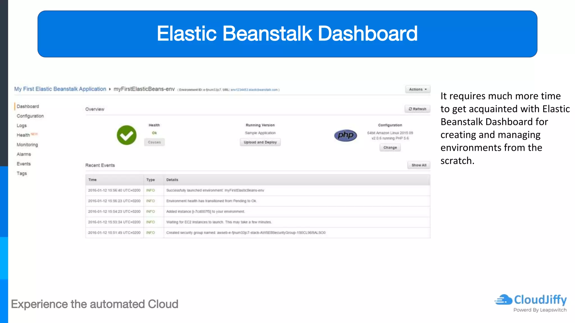Screen dimensions: 575x323
Task: Click Upload and Deploy button
Action: (x=260, y=142)
